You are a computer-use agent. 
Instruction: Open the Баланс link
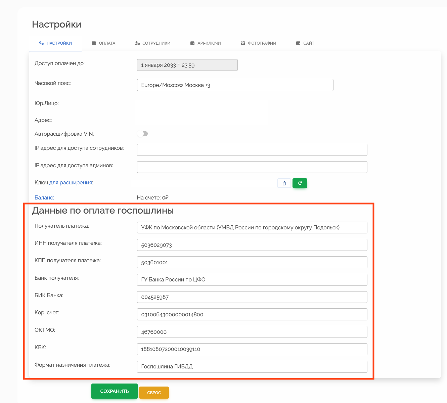tap(44, 197)
